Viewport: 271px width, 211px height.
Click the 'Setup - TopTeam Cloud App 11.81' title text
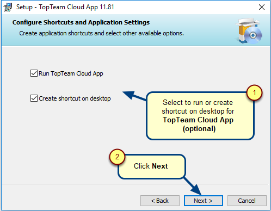[65, 7]
